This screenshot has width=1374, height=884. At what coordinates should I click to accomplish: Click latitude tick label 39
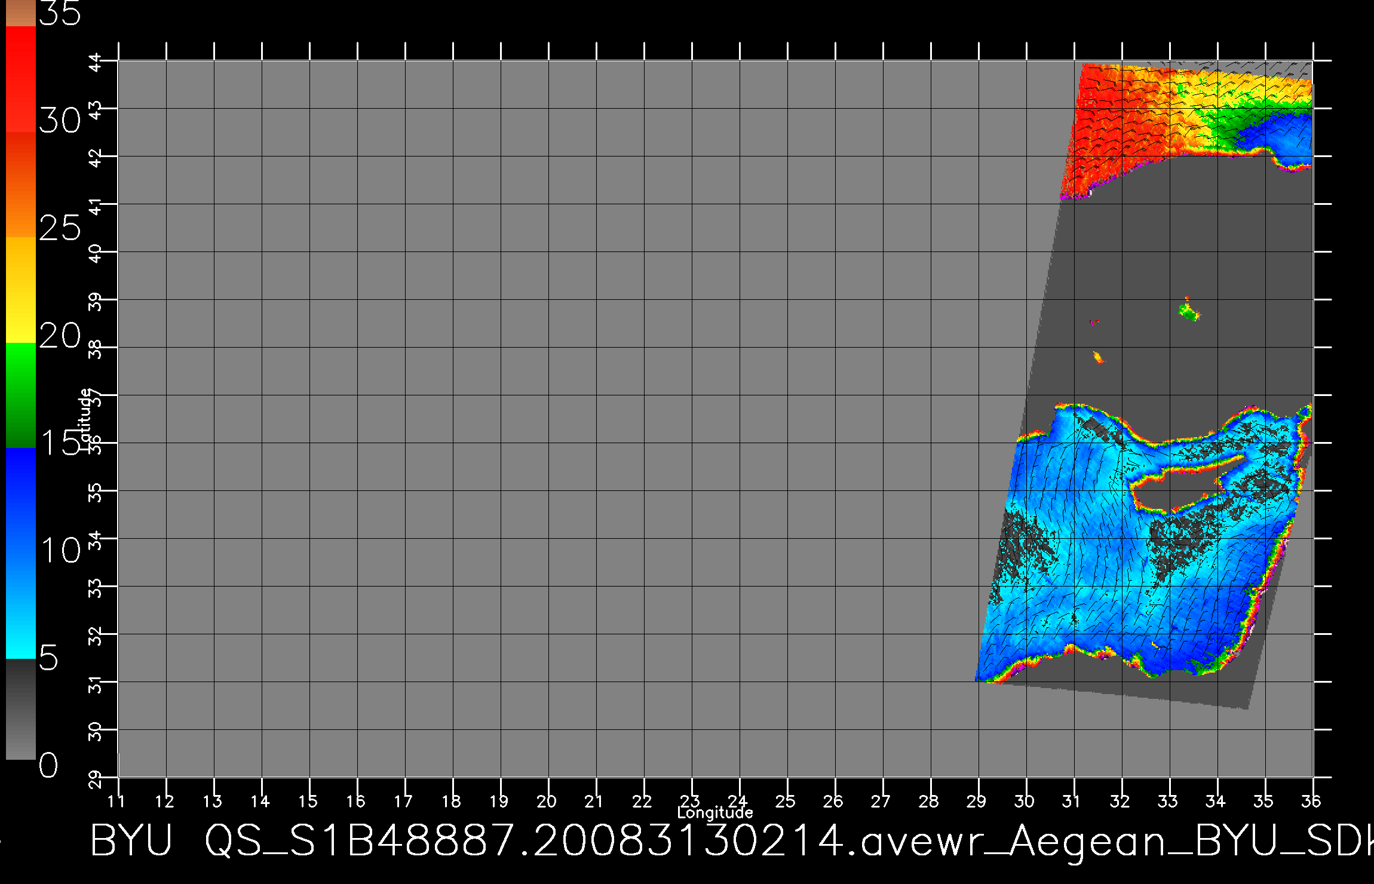[x=96, y=302]
